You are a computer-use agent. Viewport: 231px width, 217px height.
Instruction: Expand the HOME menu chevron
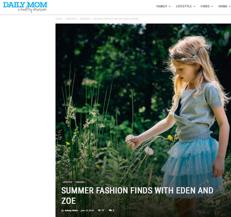[x=230, y=6]
